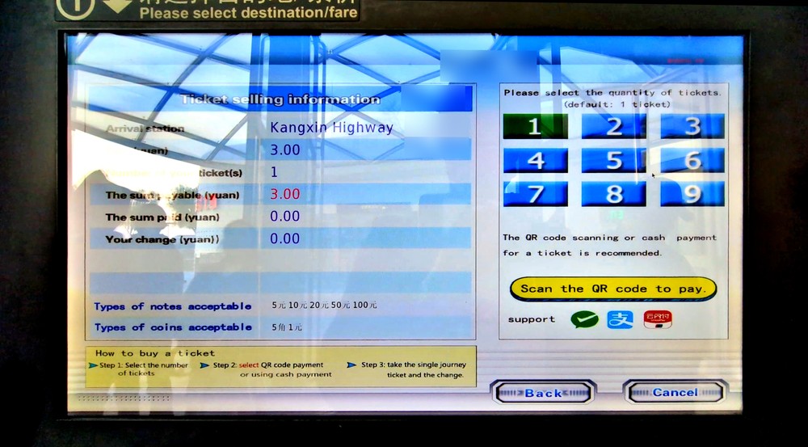Choose 2 tickets on the keypad
808x447 pixels.
614,127
